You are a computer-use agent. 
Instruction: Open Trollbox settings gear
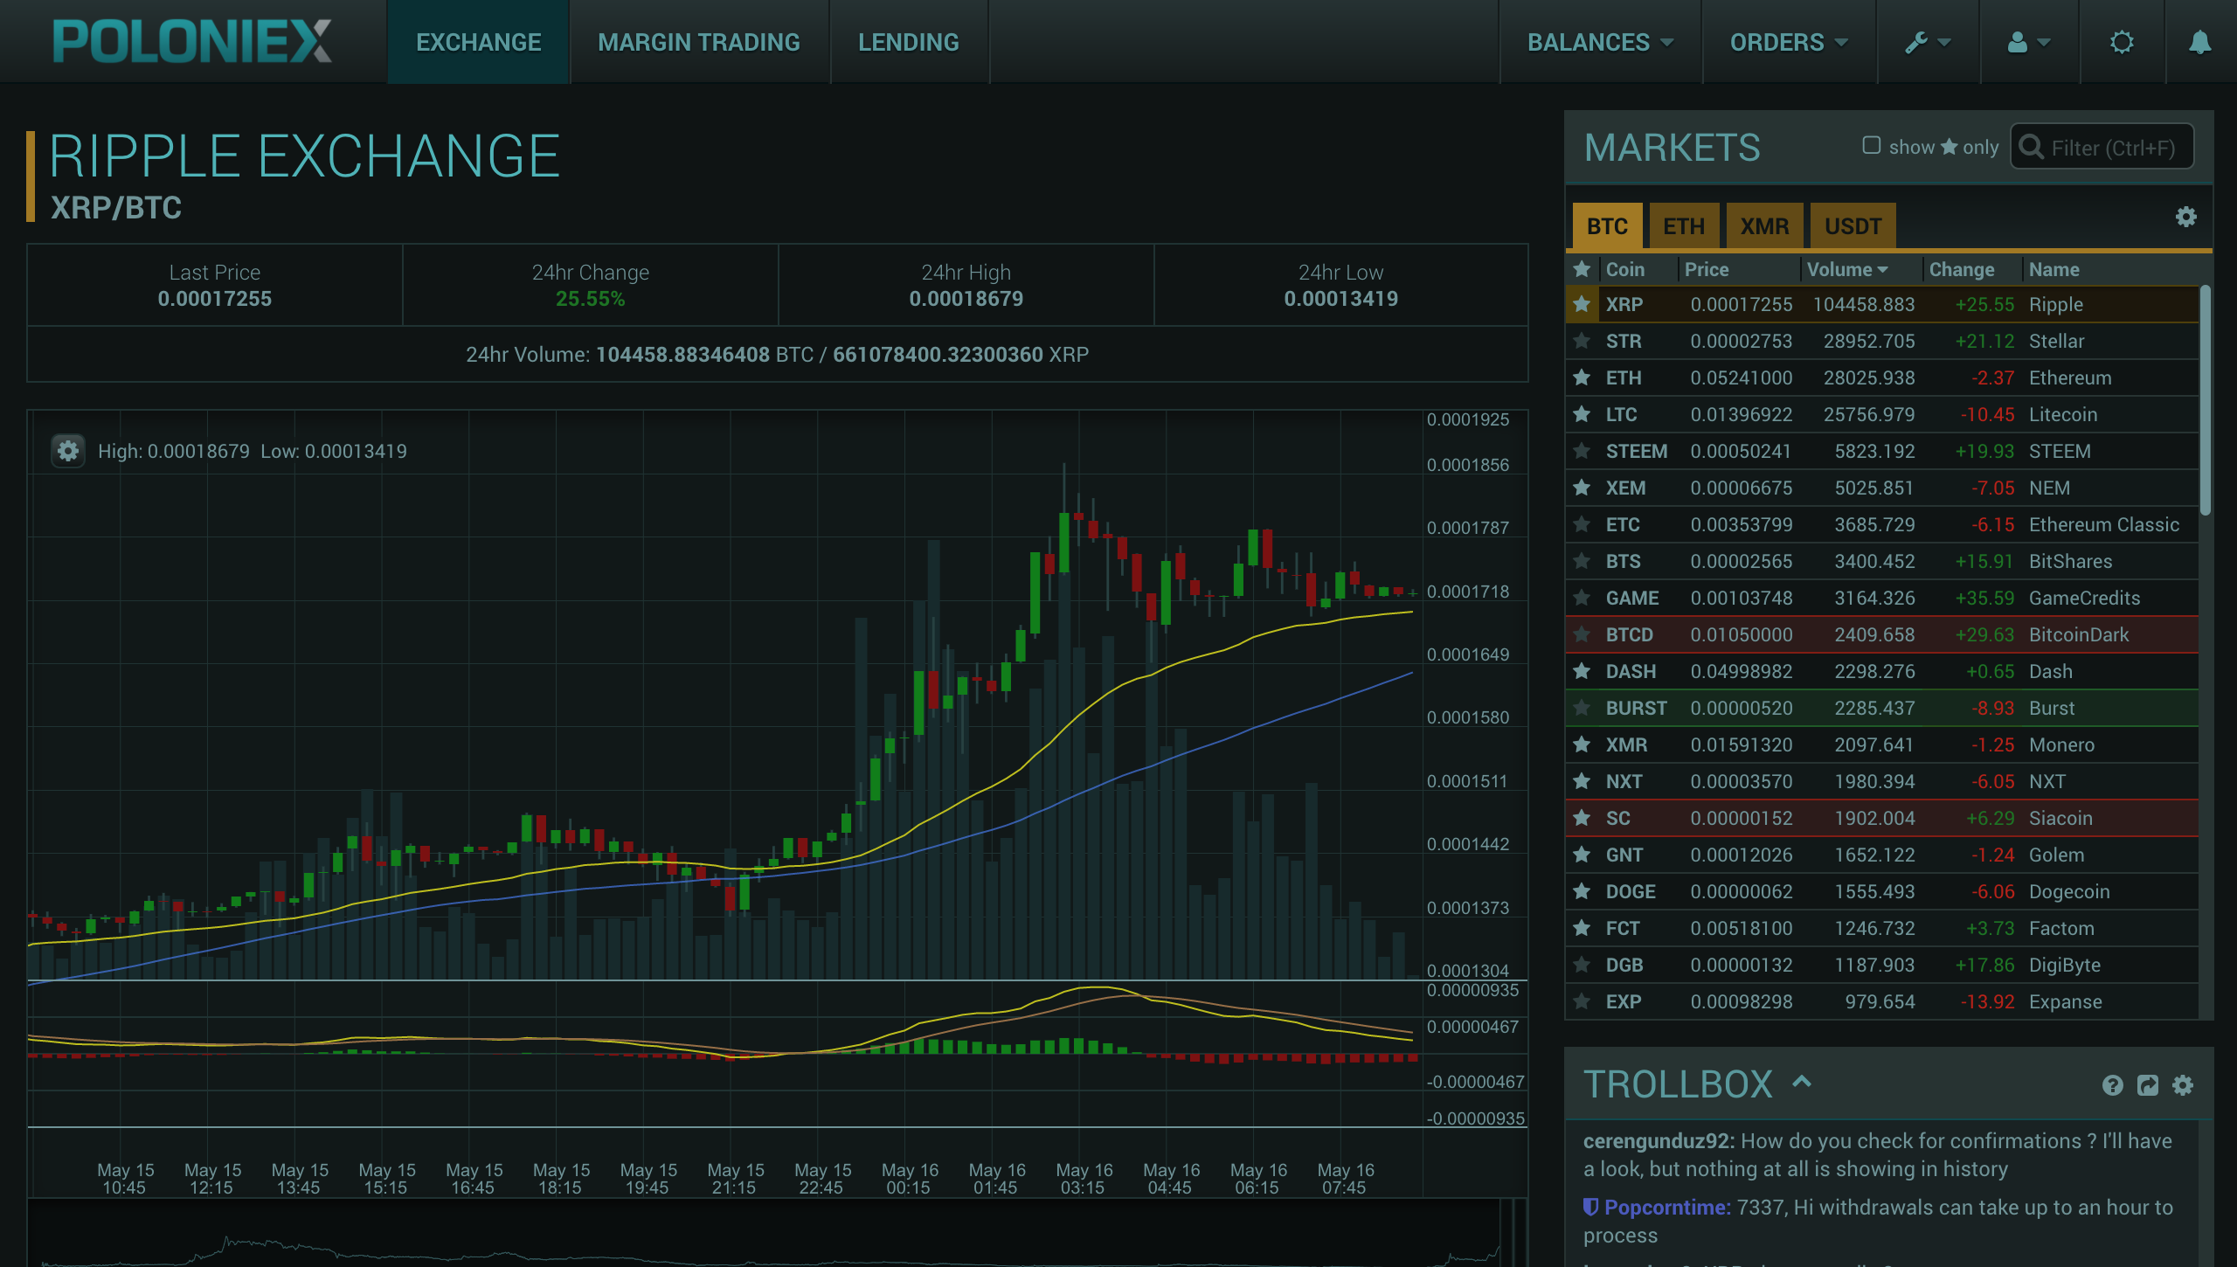(2183, 1085)
